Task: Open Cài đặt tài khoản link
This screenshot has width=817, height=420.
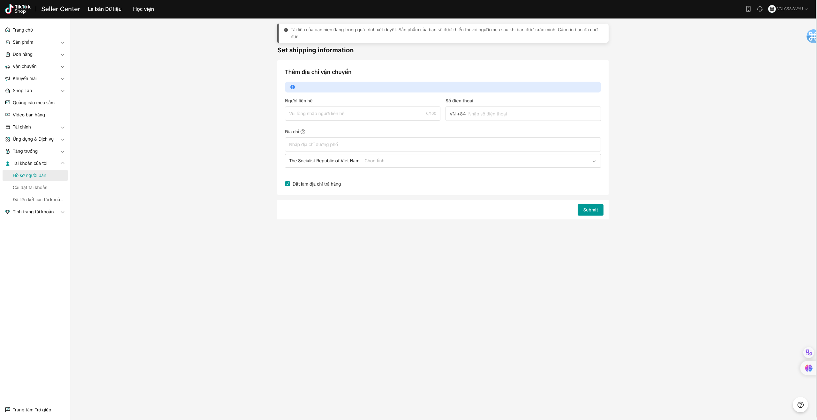Action: [x=30, y=188]
